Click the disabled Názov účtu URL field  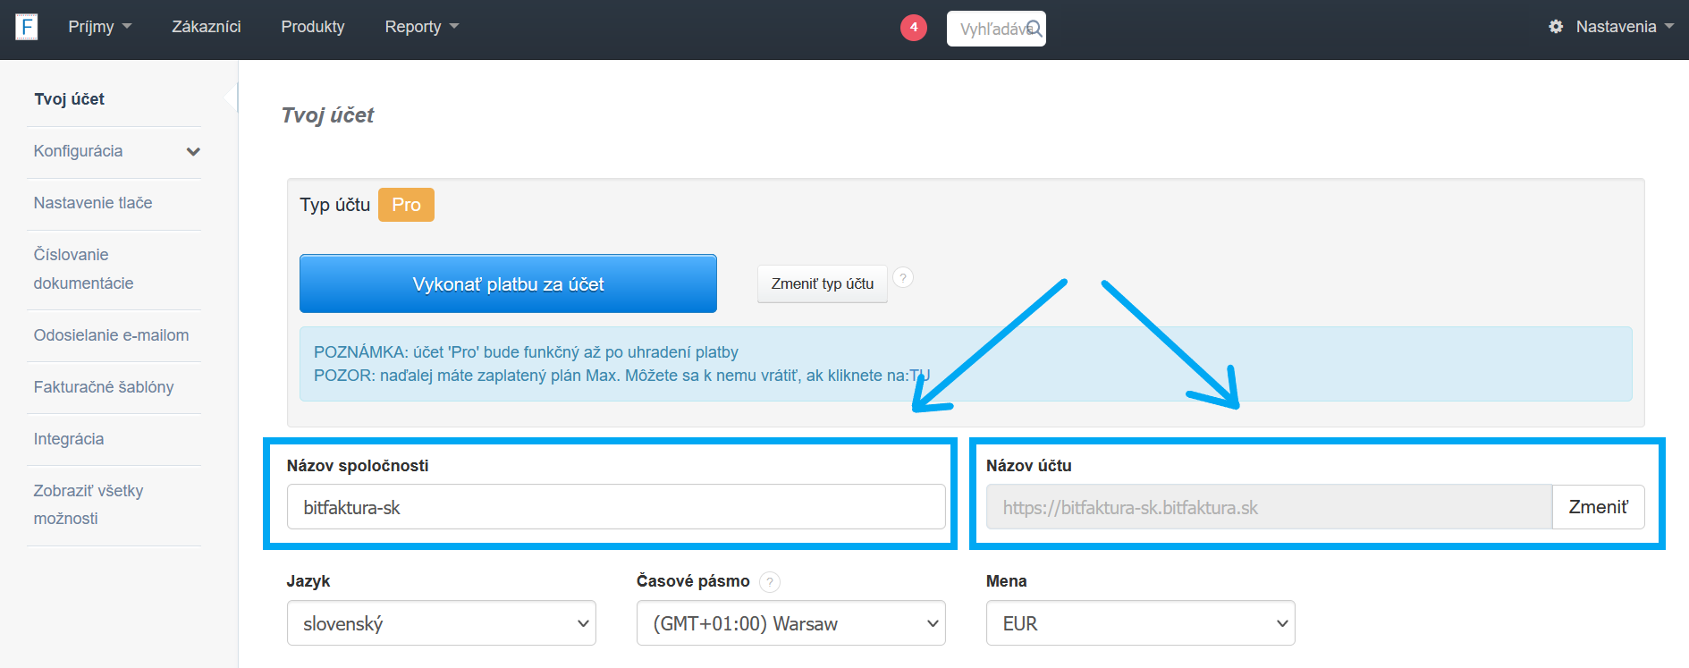(x=1270, y=507)
